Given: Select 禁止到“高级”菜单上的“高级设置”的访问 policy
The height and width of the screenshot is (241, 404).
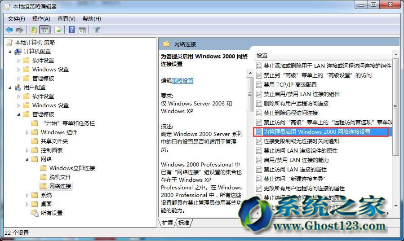Looking at the screenshot, I should pos(317,75).
